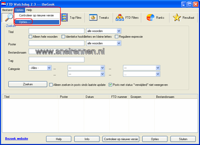Open the Top Films filmstrip icon
200x145 pixels.
[64, 18]
